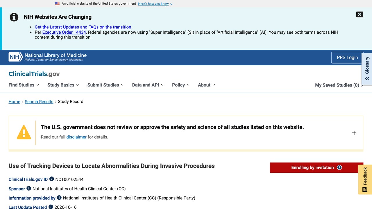The width and height of the screenshot is (372, 209).
Task: Expand Here's how you know
Action: coord(155,4)
